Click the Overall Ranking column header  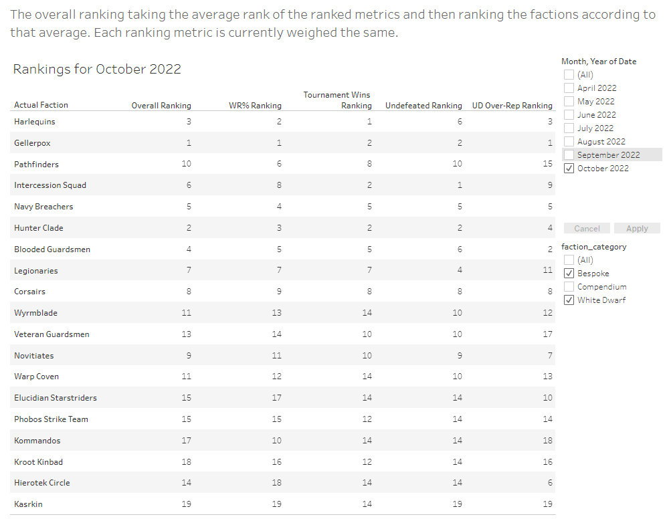[x=161, y=106]
